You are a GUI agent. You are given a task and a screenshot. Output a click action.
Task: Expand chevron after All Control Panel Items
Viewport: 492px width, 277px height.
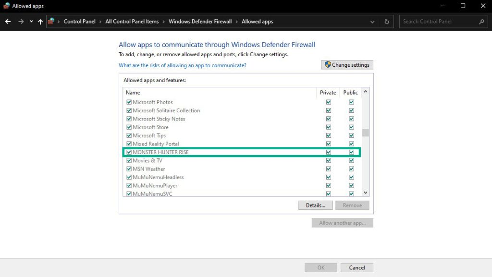click(164, 22)
